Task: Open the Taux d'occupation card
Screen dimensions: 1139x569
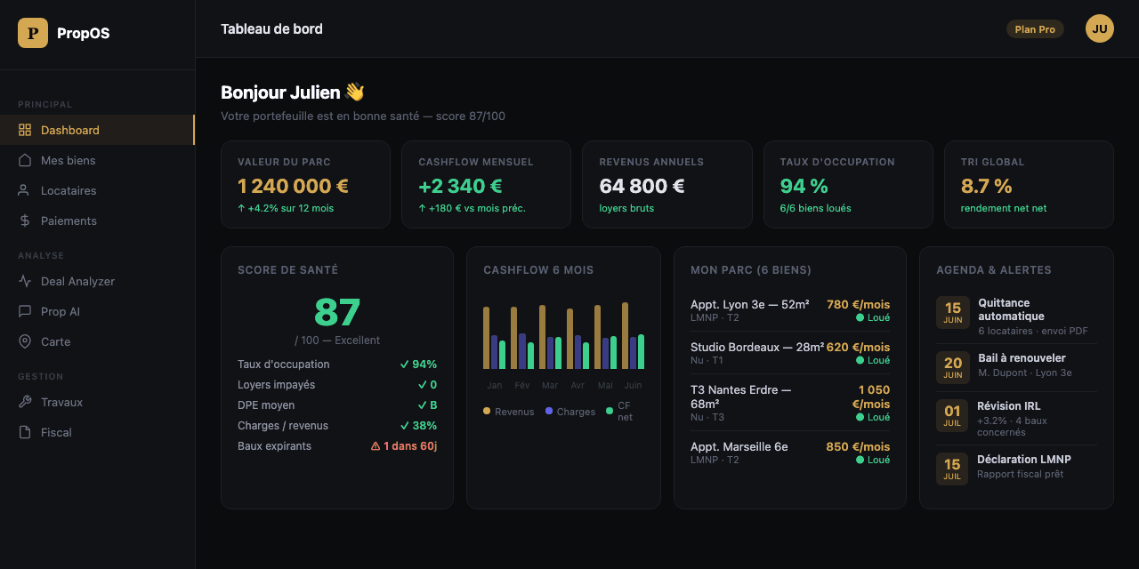Action: 848,184
